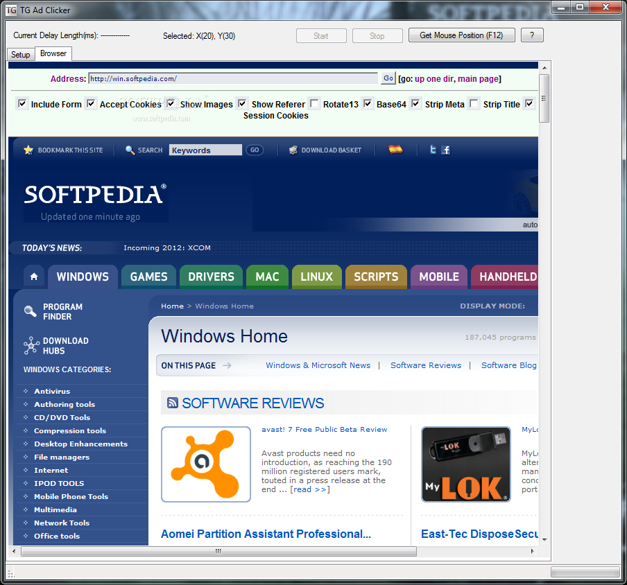Toggle the Include Form checkbox

click(22, 104)
